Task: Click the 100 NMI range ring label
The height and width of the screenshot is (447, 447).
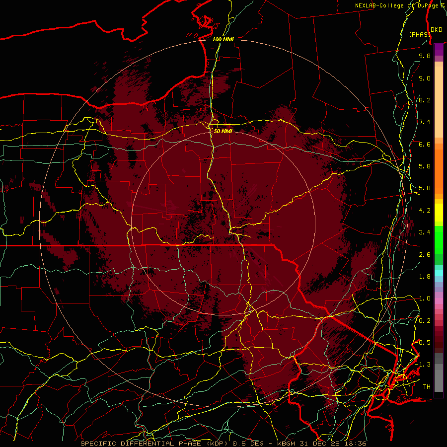Action: [223, 39]
